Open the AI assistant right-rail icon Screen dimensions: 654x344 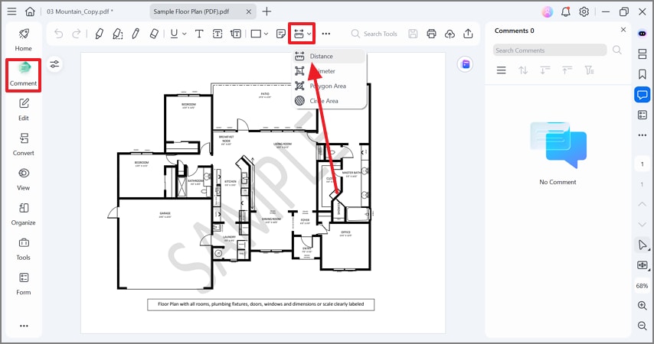[643, 34]
